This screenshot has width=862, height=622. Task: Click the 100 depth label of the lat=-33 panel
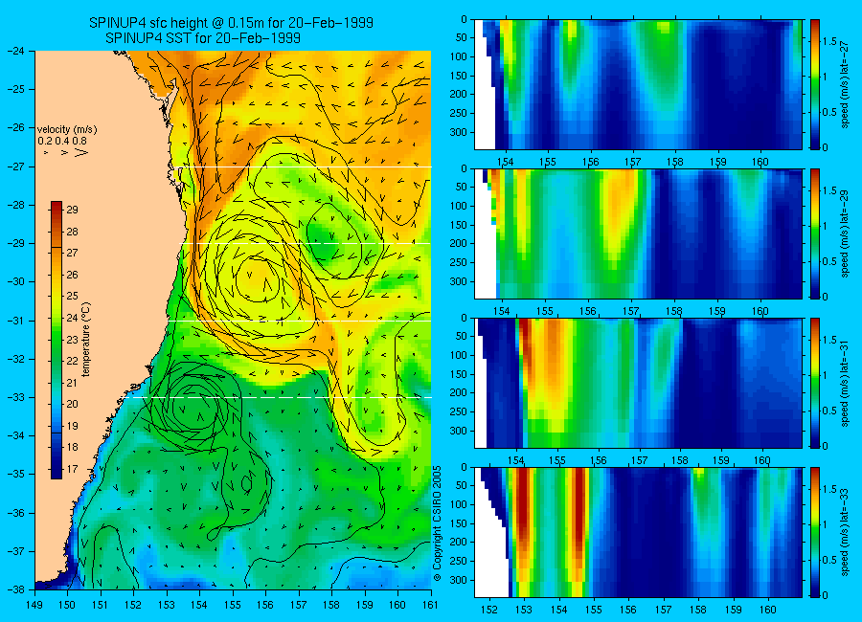[458, 504]
